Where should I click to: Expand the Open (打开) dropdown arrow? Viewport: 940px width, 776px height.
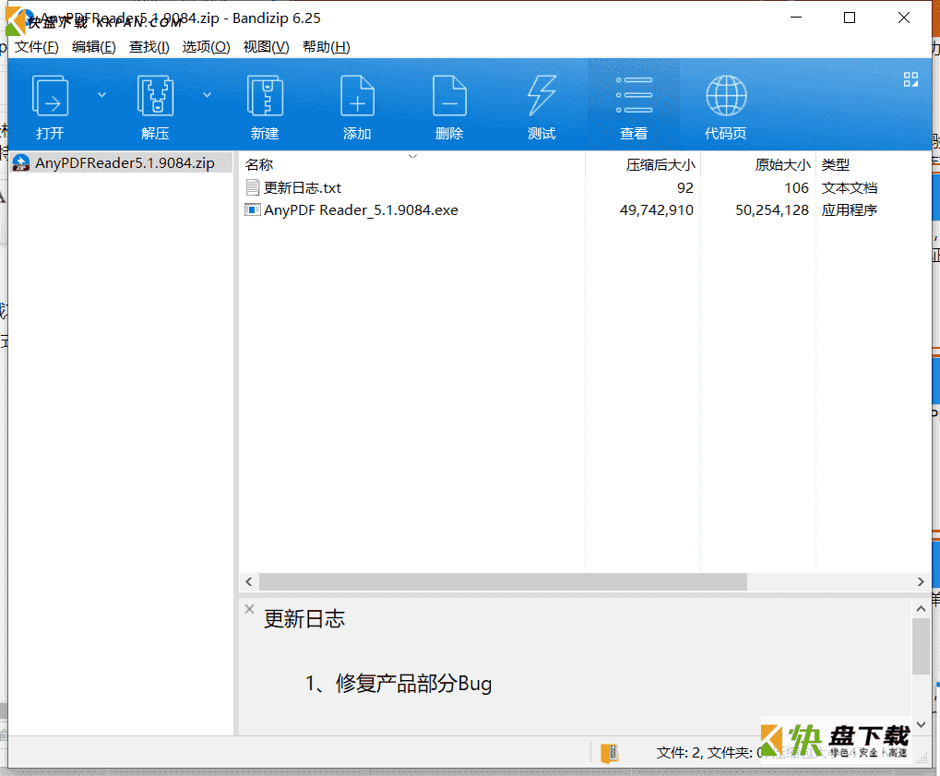(x=101, y=95)
